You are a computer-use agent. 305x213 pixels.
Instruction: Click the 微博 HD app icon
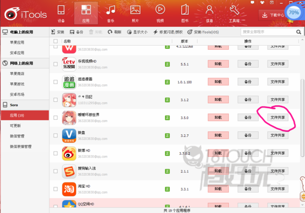69,153
